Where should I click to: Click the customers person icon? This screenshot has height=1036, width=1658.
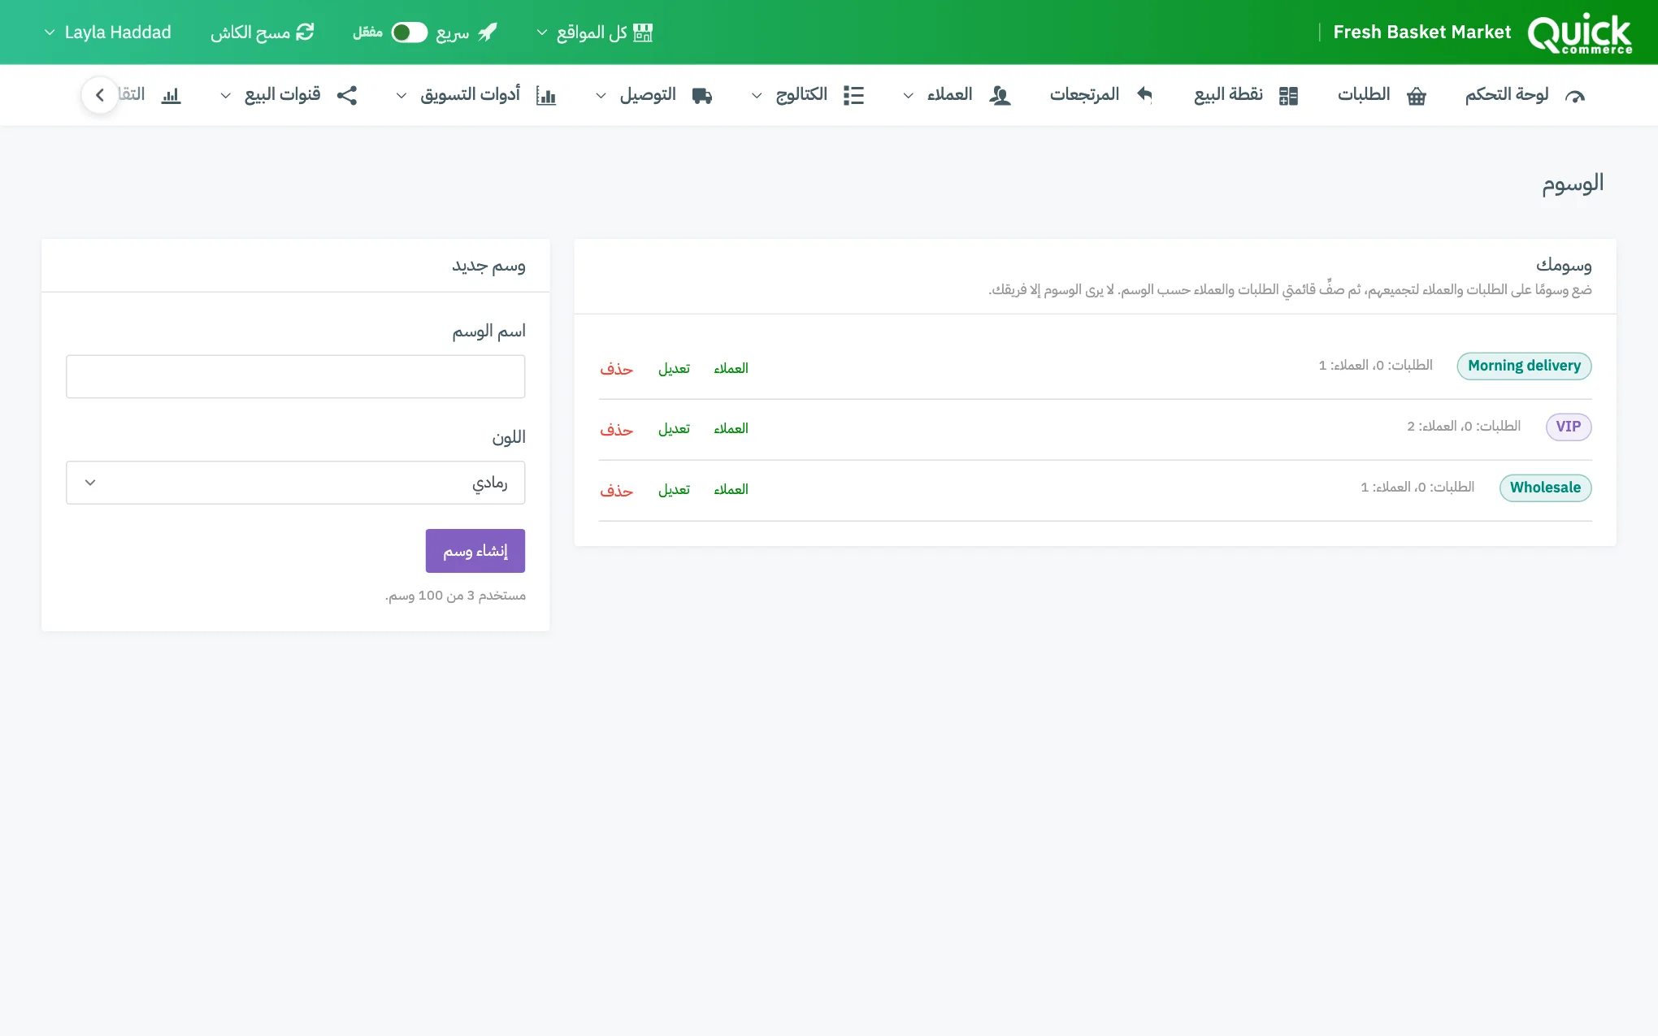[x=1000, y=96]
